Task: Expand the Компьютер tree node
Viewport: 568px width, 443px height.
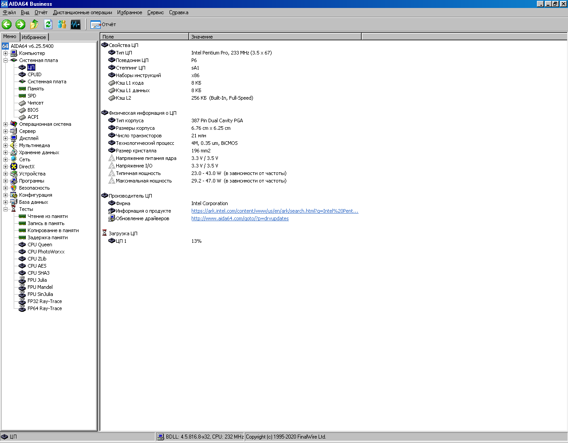Action: tap(6, 53)
